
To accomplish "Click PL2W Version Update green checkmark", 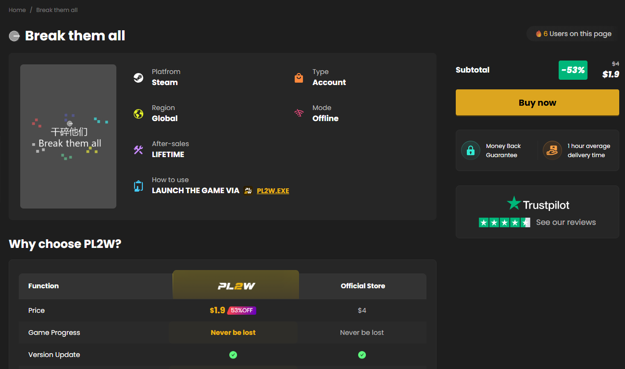I will [x=233, y=355].
